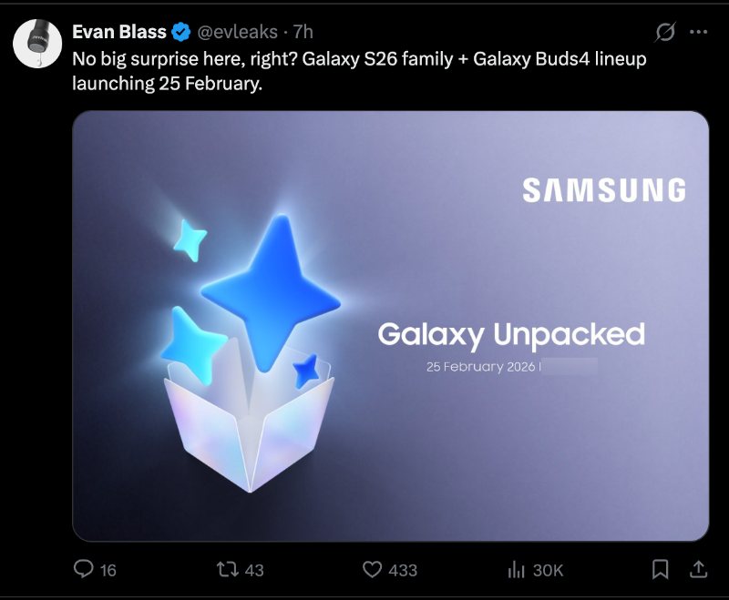Open the more options ellipsis menu

(699, 29)
